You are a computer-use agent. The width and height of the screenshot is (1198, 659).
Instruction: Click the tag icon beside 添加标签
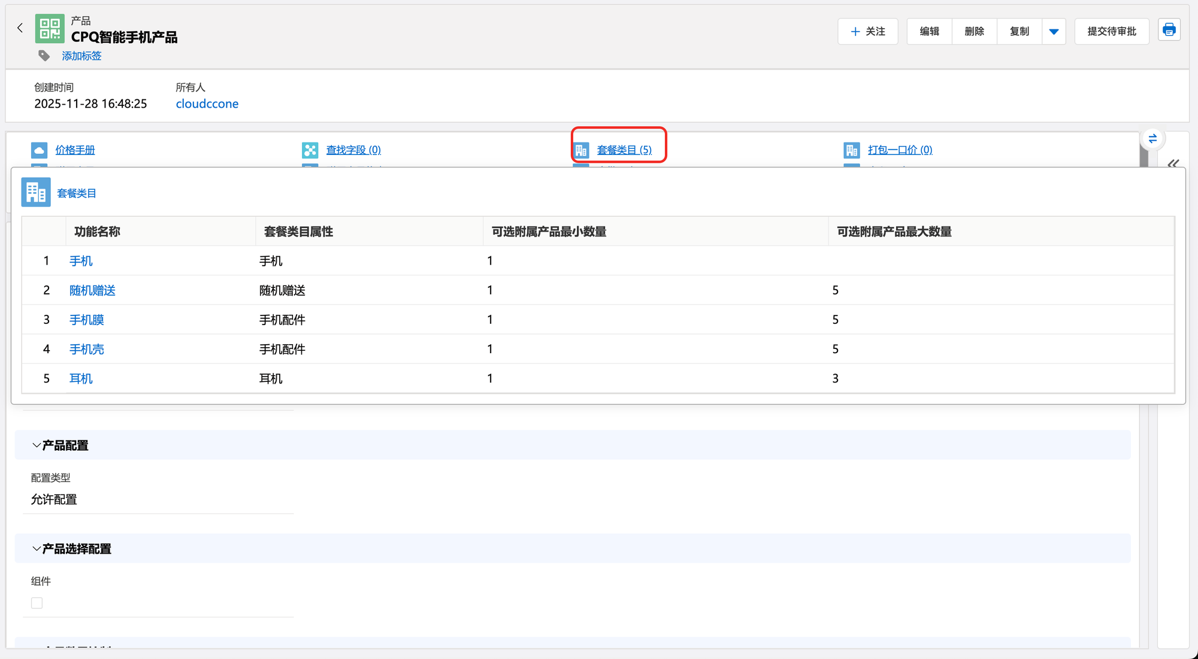point(44,56)
